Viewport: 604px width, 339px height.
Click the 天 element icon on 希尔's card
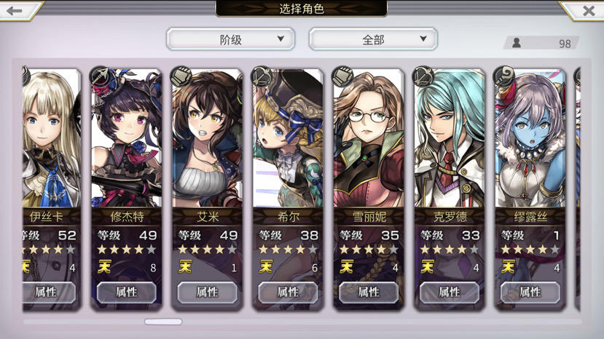tap(266, 267)
